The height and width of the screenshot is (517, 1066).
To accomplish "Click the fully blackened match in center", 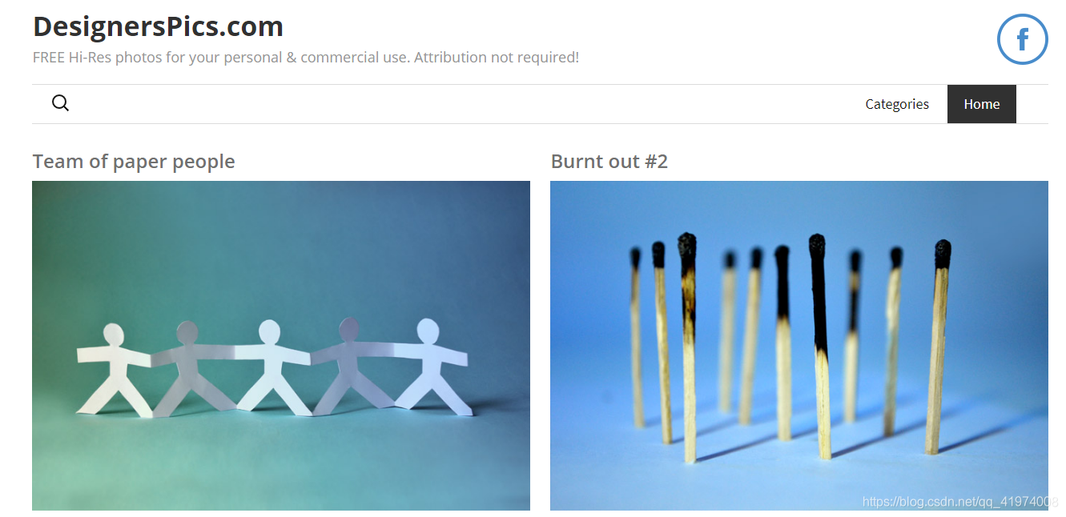I will [819, 346].
